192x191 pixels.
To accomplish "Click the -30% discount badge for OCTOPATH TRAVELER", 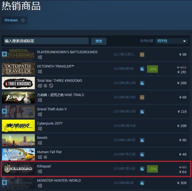I will pyautogui.click(x=152, y=69).
